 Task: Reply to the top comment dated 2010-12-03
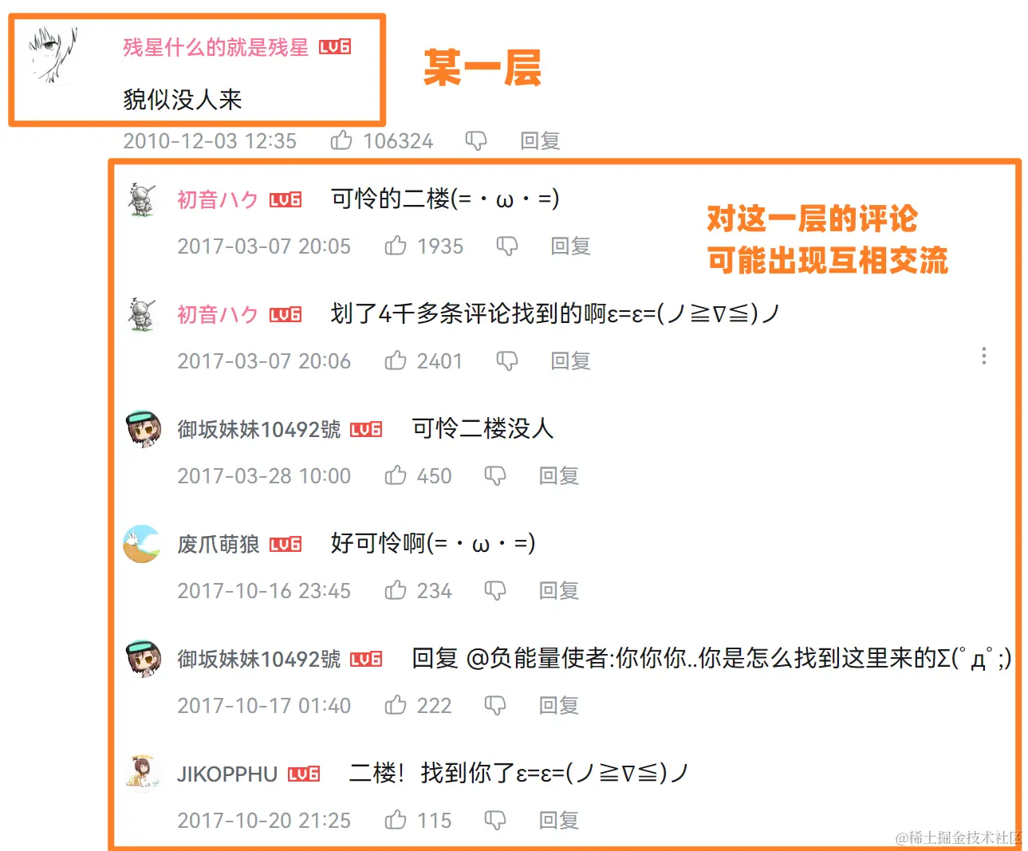(540, 141)
